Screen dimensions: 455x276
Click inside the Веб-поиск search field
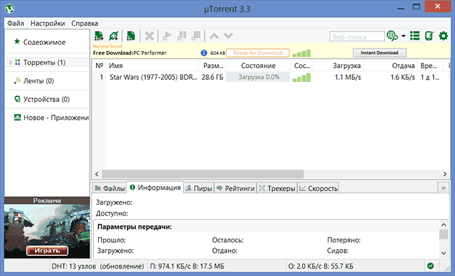click(357, 37)
